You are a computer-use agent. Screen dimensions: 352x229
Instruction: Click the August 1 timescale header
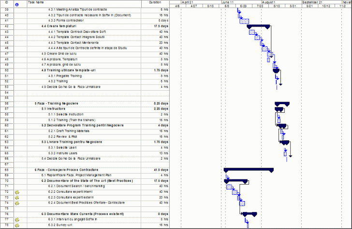[x=268, y=2]
